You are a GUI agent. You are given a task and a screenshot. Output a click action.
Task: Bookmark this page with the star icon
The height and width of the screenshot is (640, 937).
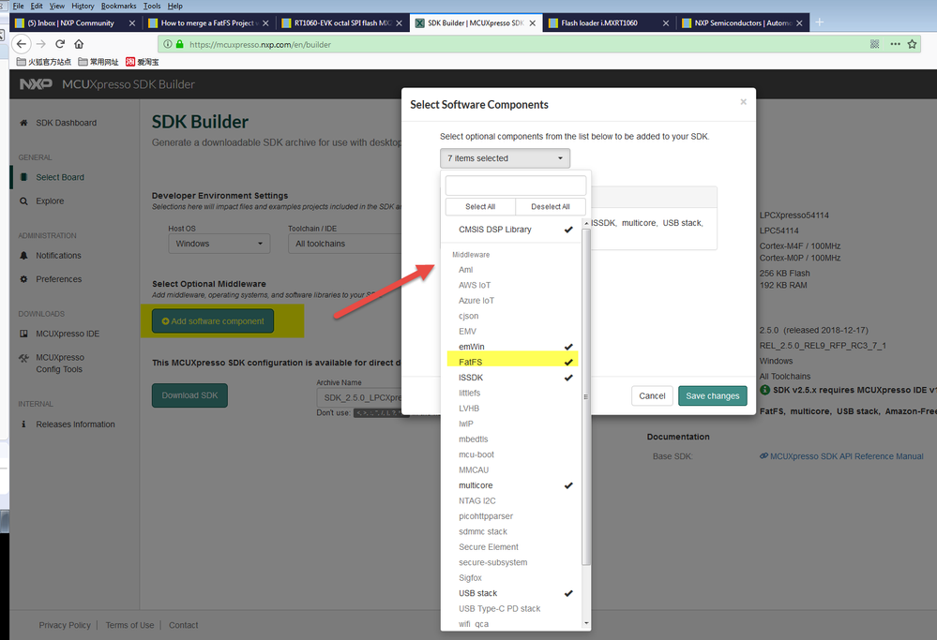coord(912,44)
